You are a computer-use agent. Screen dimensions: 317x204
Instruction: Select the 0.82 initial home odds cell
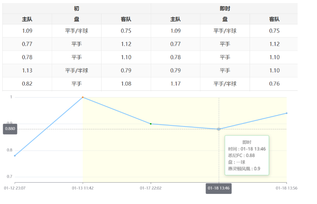27,84
